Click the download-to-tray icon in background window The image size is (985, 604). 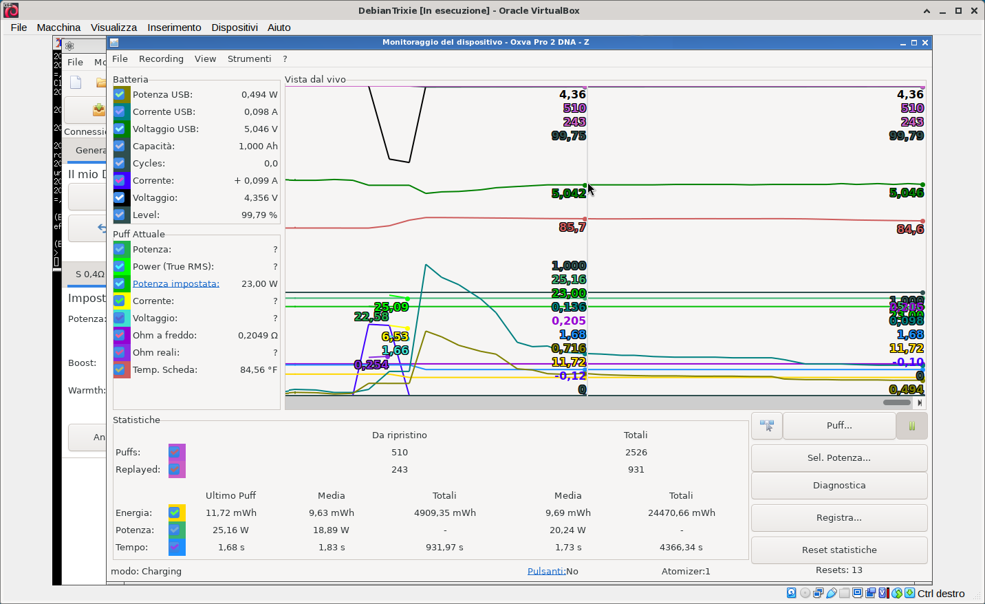coord(99,110)
